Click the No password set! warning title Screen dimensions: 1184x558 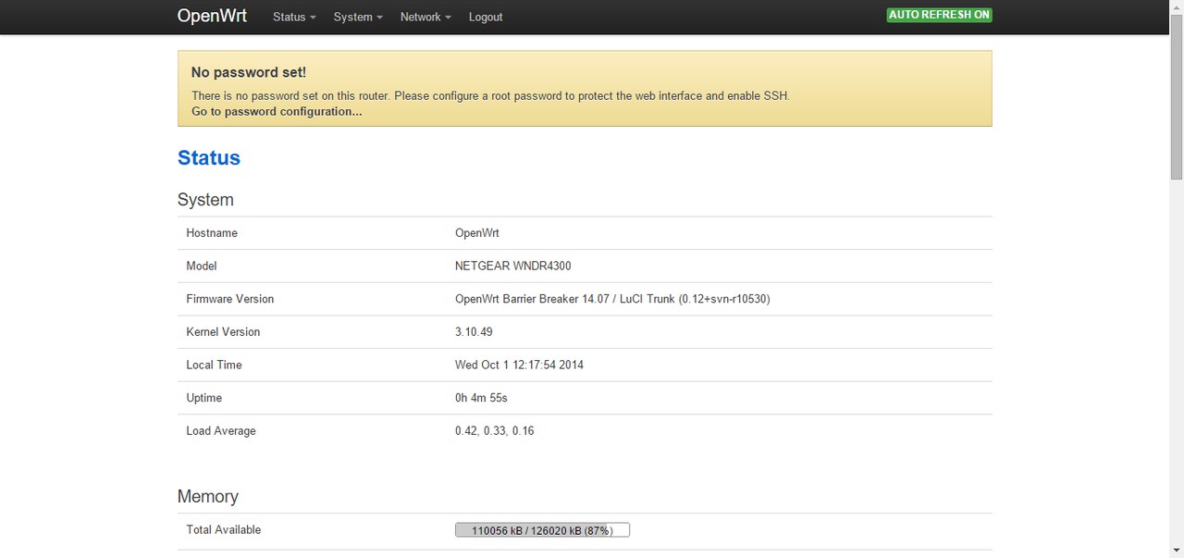click(x=248, y=72)
